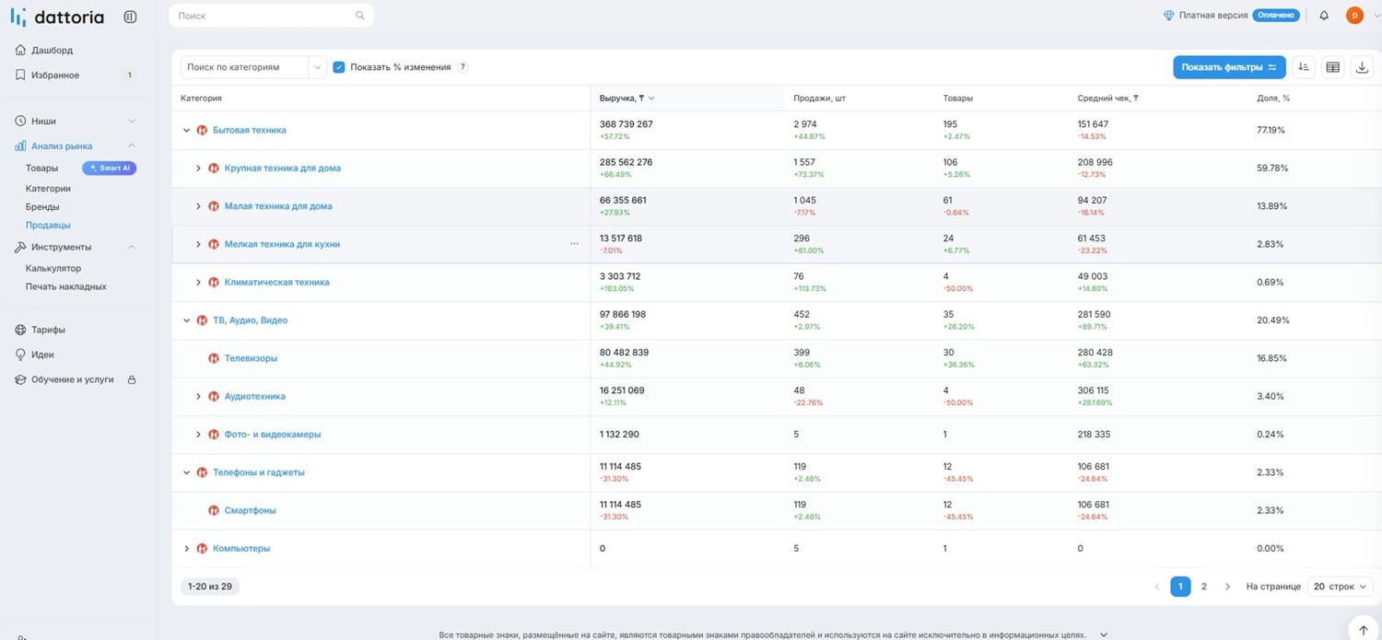Click the Показать фильтры button
The height and width of the screenshot is (640, 1382).
pyautogui.click(x=1229, y=67)
